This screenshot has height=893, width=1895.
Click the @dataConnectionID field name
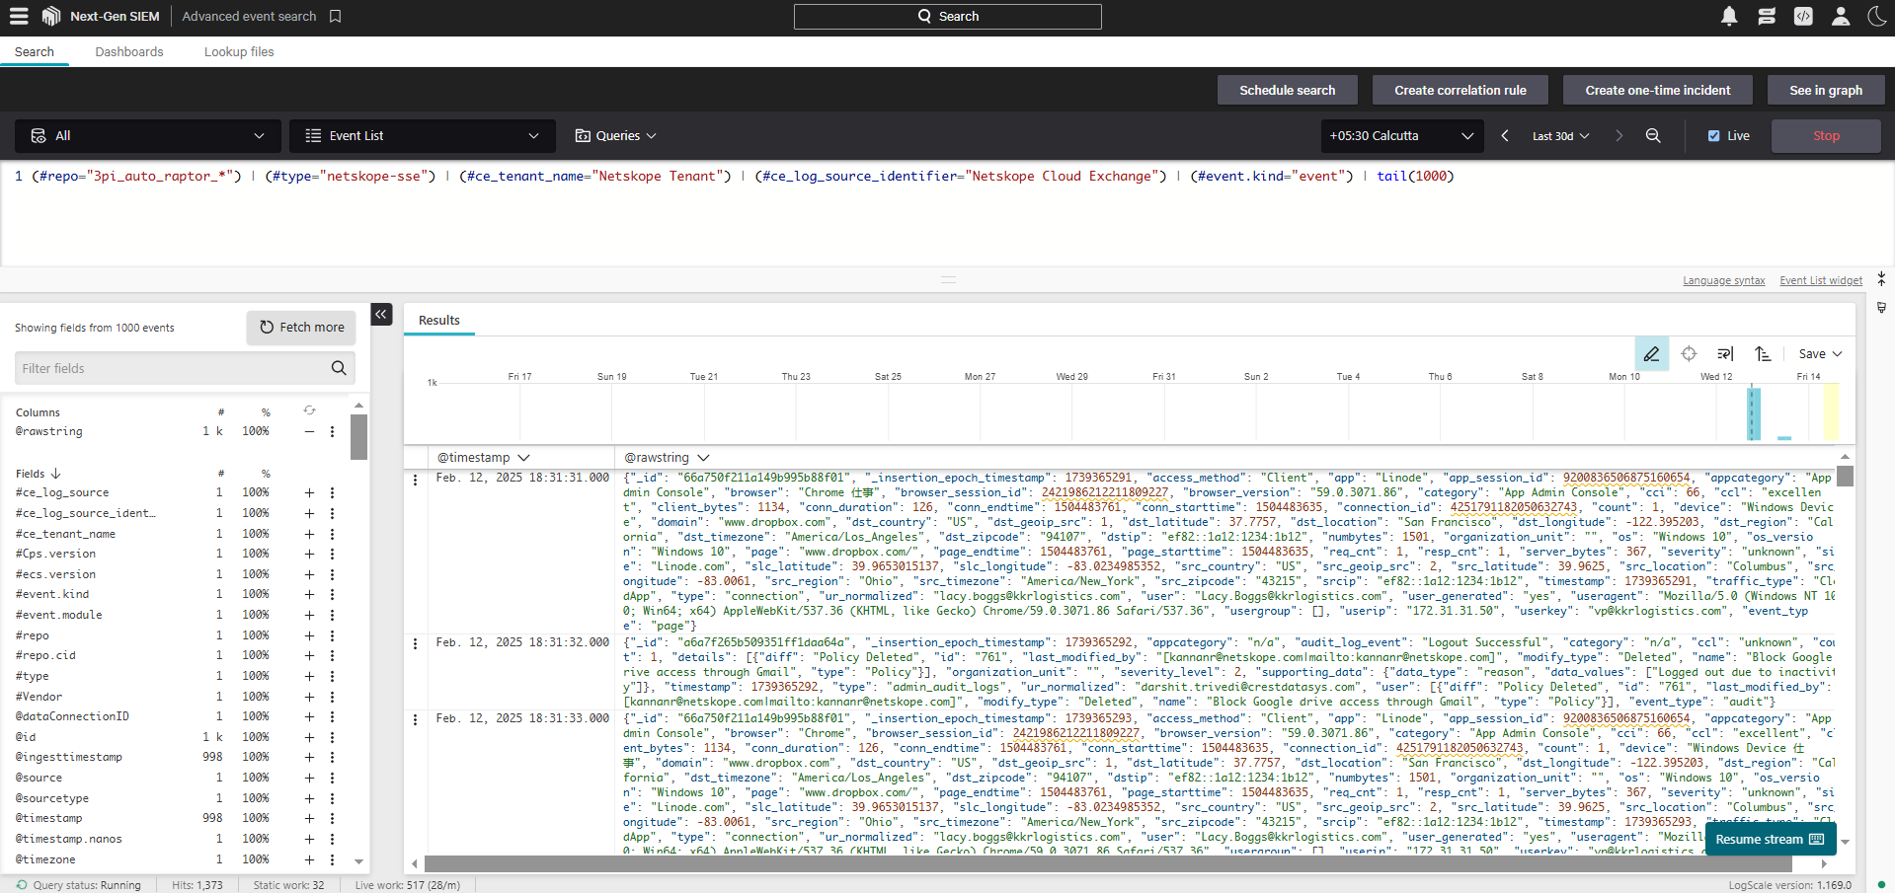(x=72, y=716)
